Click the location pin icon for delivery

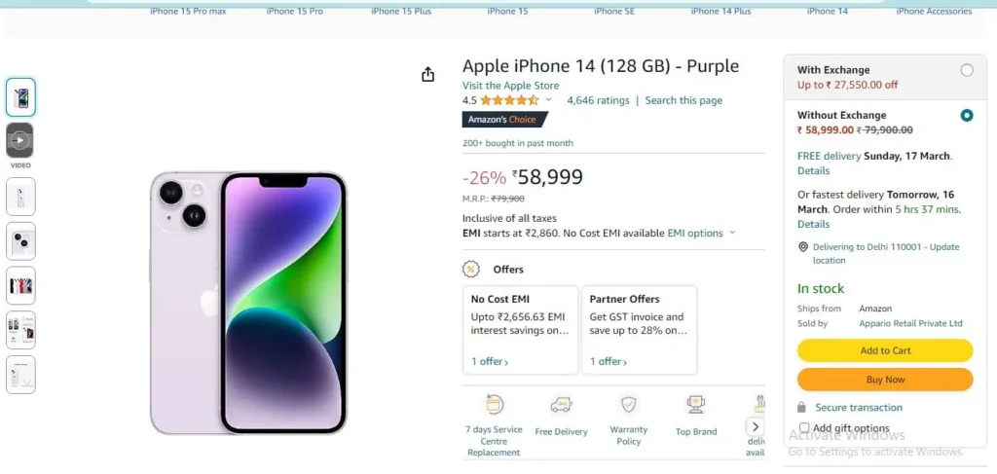pos(803,247)
